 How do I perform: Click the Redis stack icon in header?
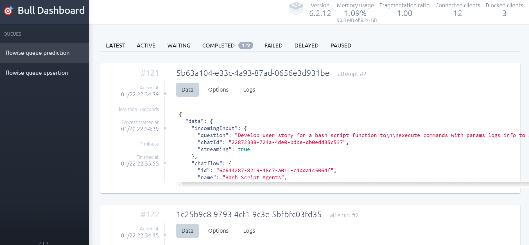point(296,8)
